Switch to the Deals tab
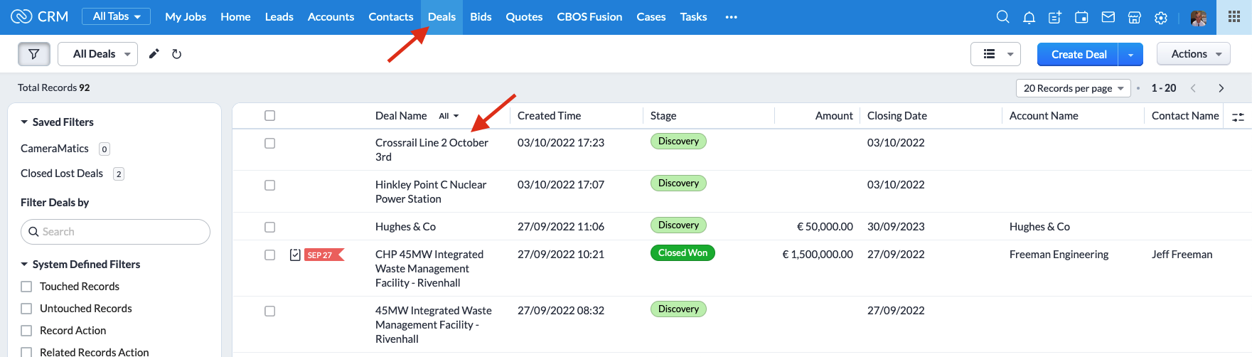The width and height of the screenshot is (1252, 357). 442,17
